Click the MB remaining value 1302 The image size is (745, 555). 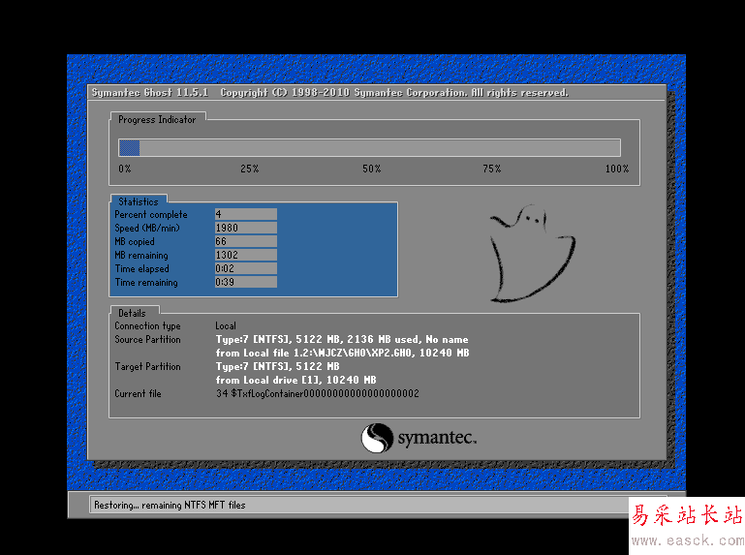click(x=246, y=255)
